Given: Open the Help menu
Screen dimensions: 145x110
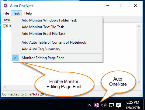Looking at the screenshot, I should pyautogui.click(x=28, y=13).
